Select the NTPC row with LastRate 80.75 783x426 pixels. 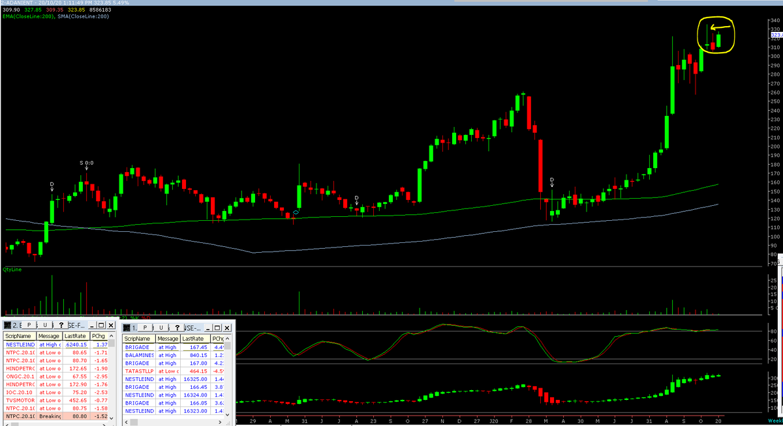point(55,408)
